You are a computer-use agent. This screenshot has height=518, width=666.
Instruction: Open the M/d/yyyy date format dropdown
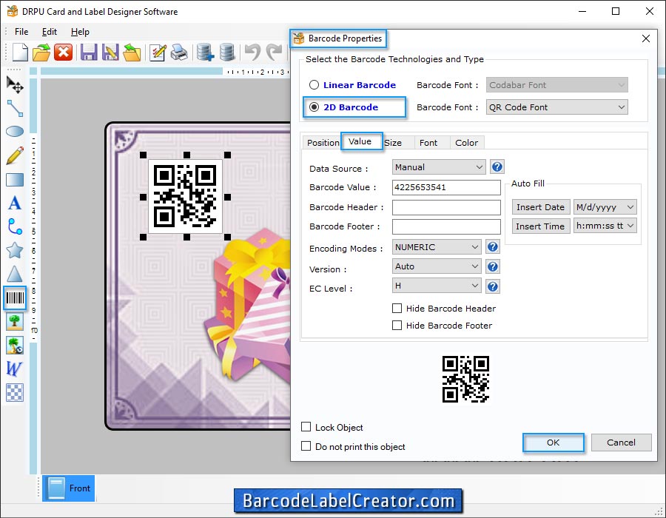(x=605, y=206)
